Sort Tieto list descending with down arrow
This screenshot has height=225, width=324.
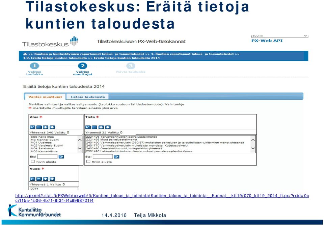pyautogui.click(x=108, y=127)
